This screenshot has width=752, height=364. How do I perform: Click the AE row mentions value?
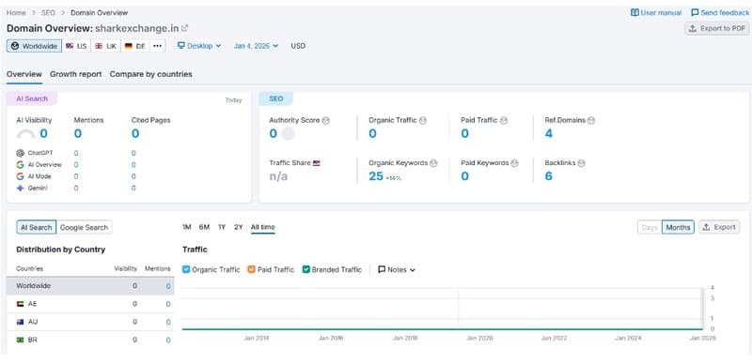click(x=168, y=304)
